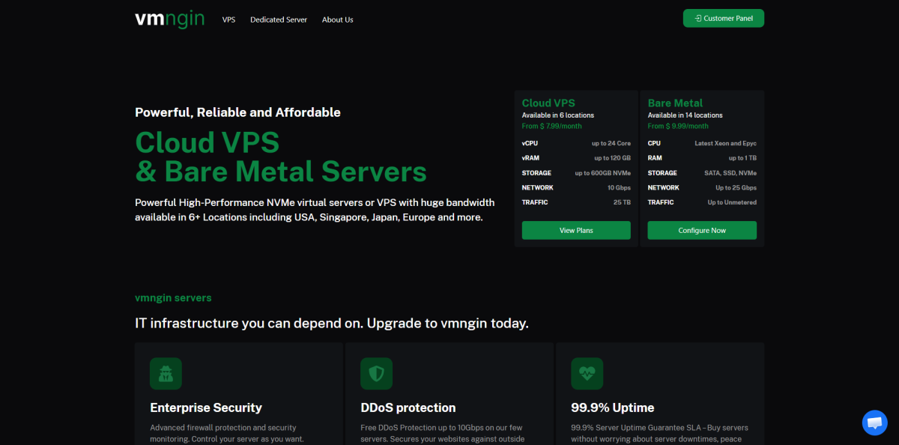Click the 99.9% Uptime heading

point(612,408)
